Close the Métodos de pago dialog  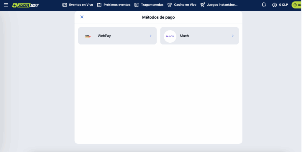pyautogui.click(x=82, y=17)
